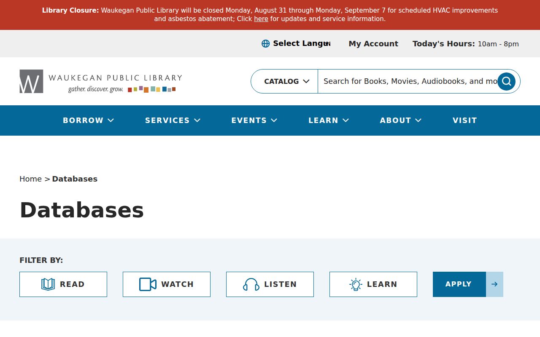
Task: Expand the Services menu chevron
Action: point(197,120)
